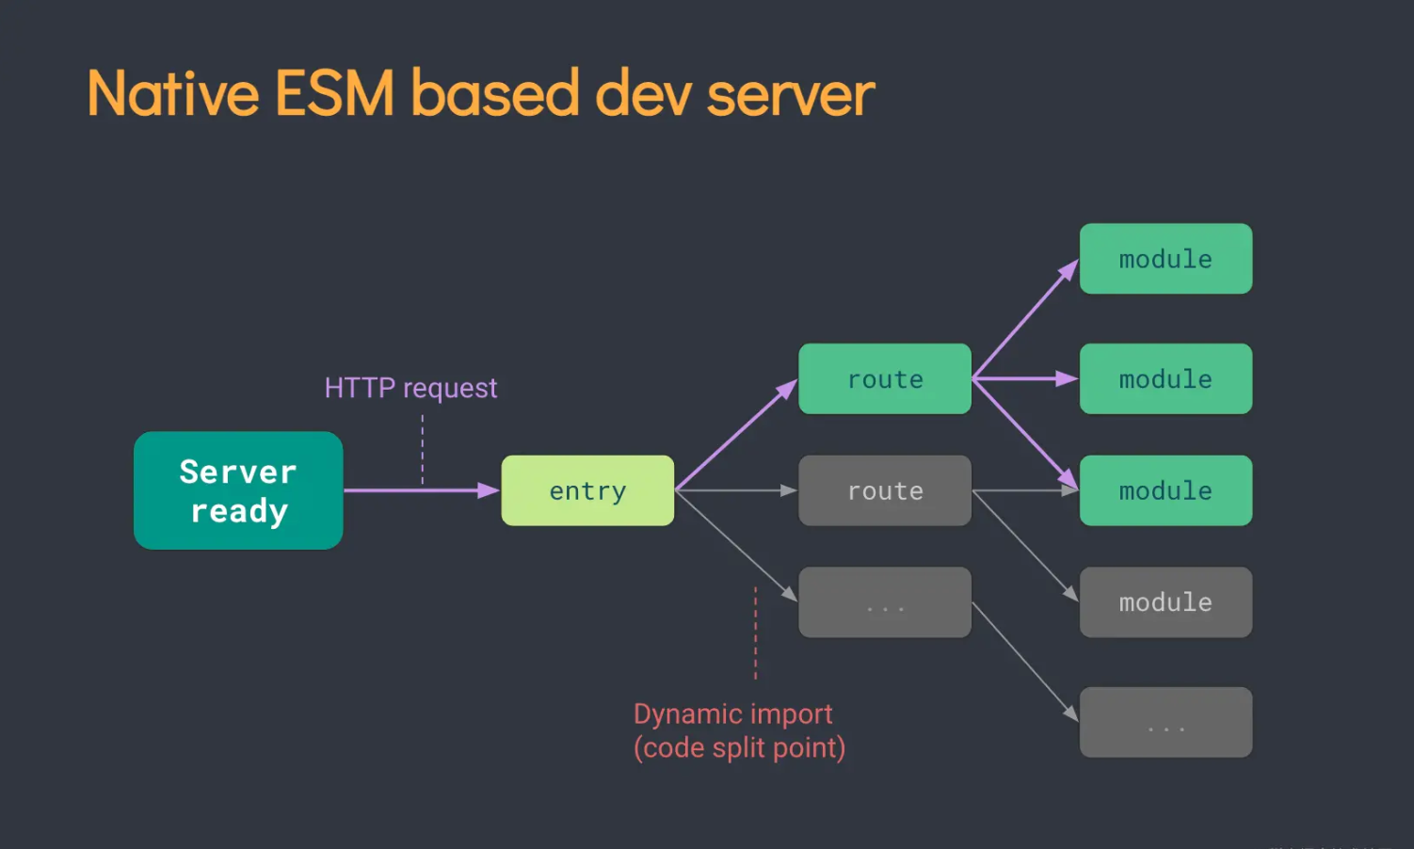
Task: Select the light green "entry" box
Action: [587, 490]
